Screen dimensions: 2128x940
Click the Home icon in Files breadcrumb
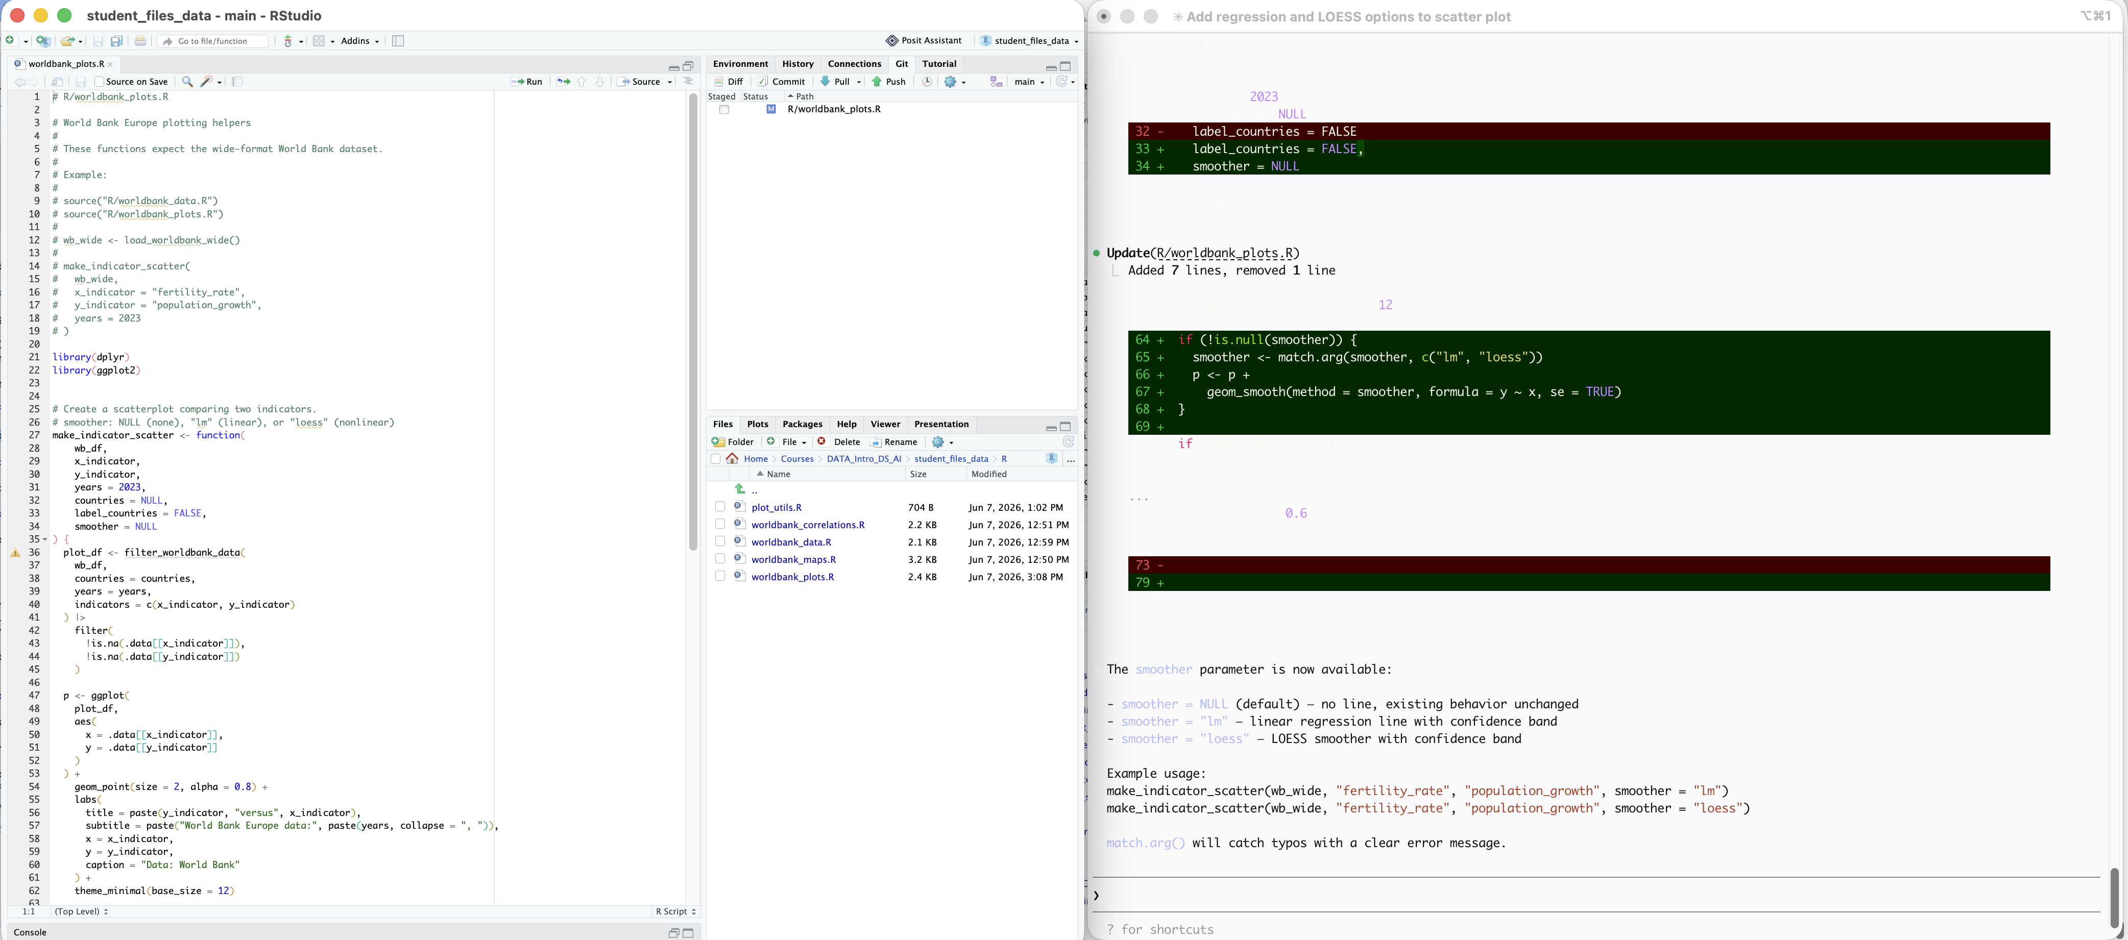point(733,458)
